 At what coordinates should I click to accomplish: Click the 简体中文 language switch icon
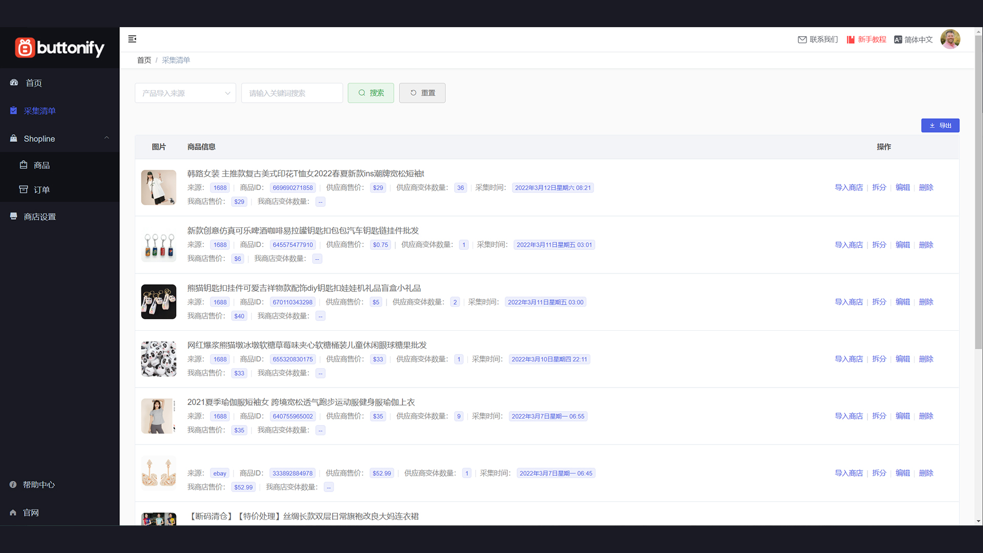click(898, 39)
